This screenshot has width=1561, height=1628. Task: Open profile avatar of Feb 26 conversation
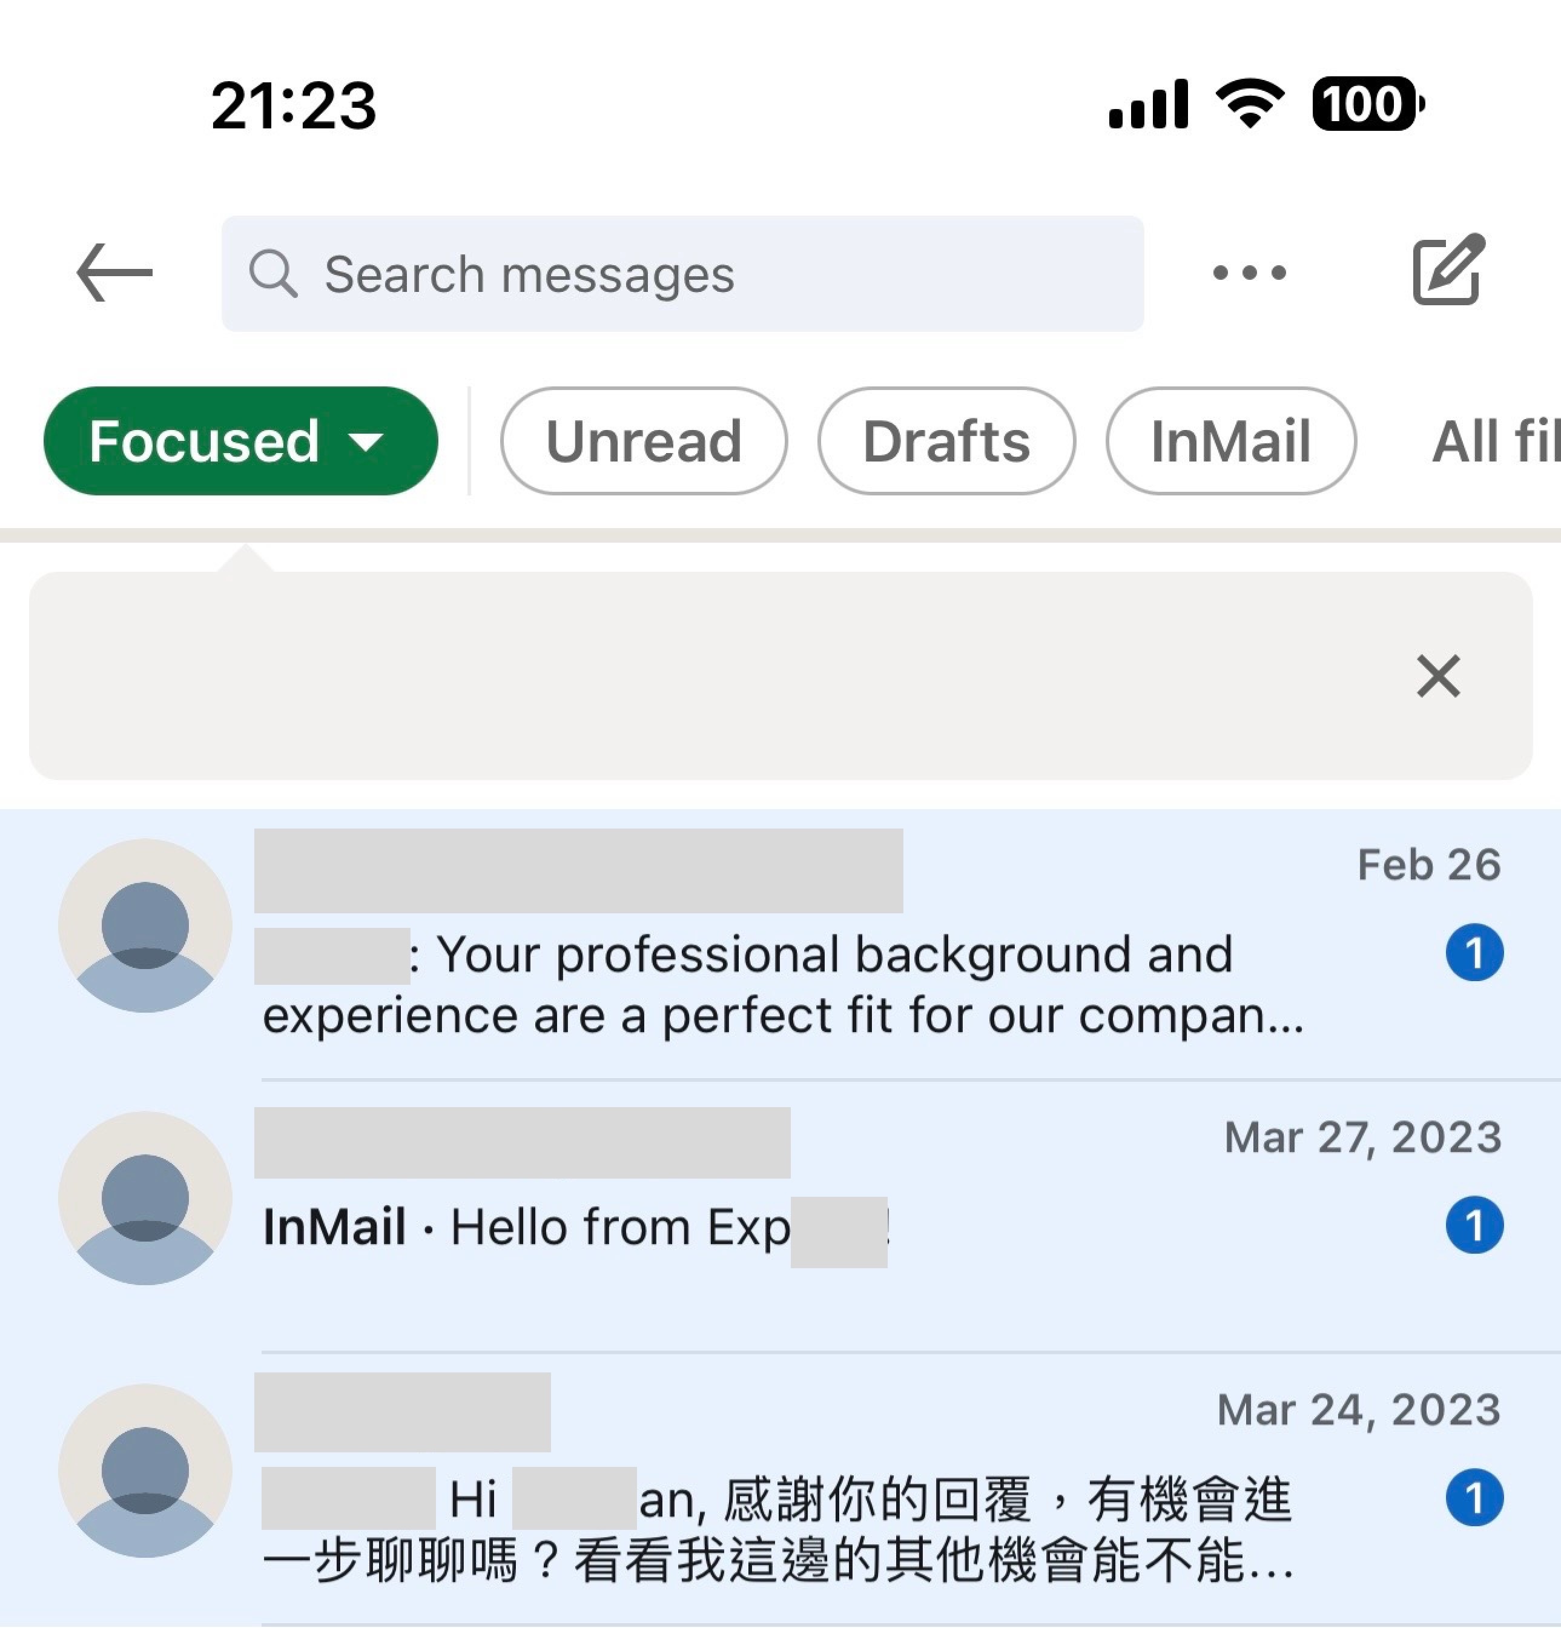click(145, 925)
